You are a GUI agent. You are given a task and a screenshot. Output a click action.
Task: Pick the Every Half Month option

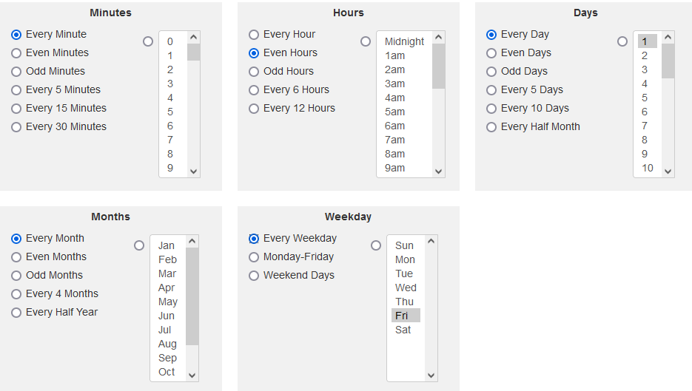click(491, 127)
